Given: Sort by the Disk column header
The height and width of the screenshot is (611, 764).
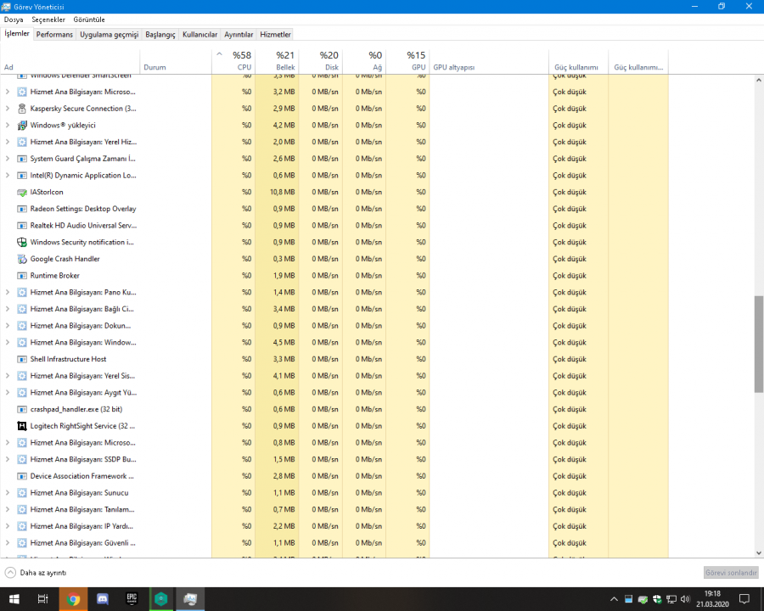Looking at the screenshot, I should (x=321, y=61).
